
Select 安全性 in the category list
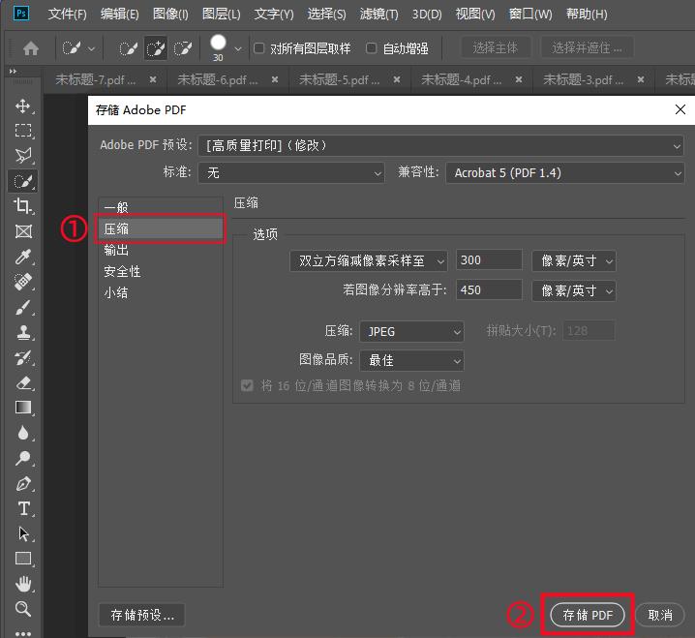pyautogui.click(x=123, y=271)
